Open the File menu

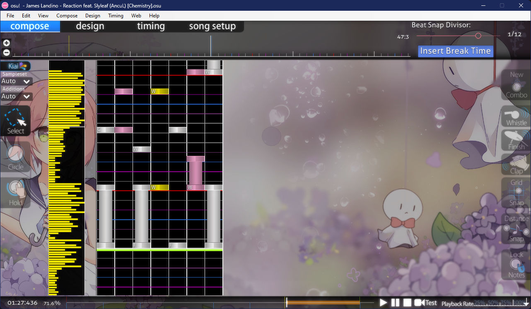tap(10, 15)
